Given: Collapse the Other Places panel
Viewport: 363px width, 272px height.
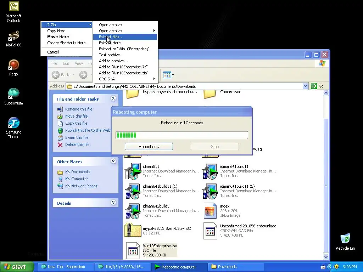Looking at the screenshot, I should 113,161.
